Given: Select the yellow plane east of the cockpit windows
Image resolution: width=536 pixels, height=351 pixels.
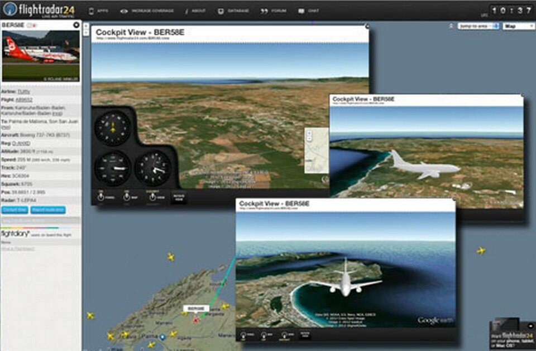Looking at the screenshot, I should 481,251.
